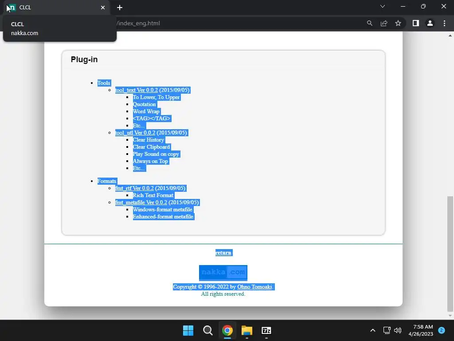This screenshot has width=454, height=341.
Task: Click the Clear Clipboard entry
Action: pos(152,147)
